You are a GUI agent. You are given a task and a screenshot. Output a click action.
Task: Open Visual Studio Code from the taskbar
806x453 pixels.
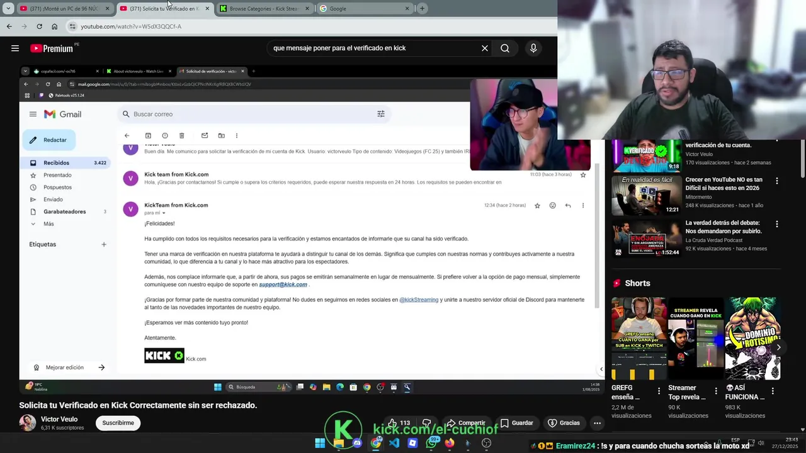point(394,443)
